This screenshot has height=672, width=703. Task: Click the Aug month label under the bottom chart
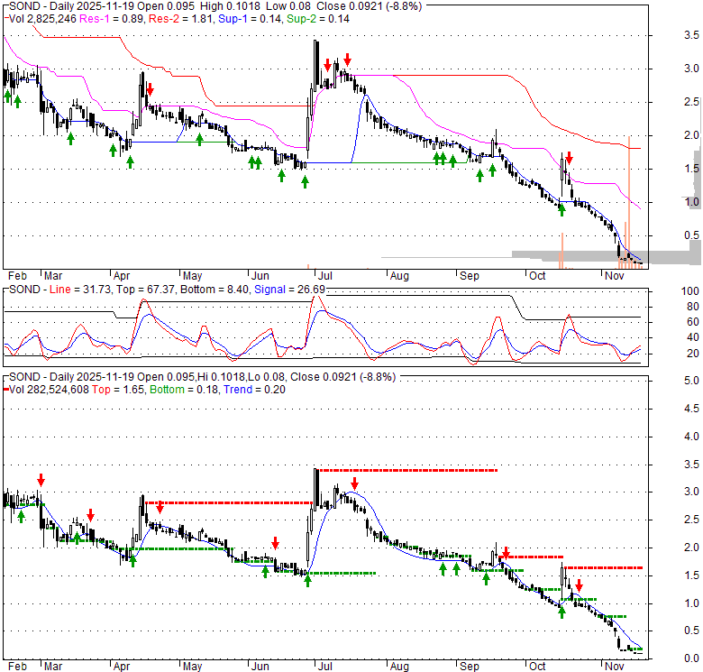399,667
